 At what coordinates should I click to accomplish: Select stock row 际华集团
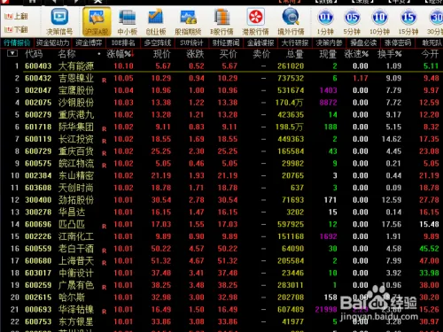click(x=221, y=127)
